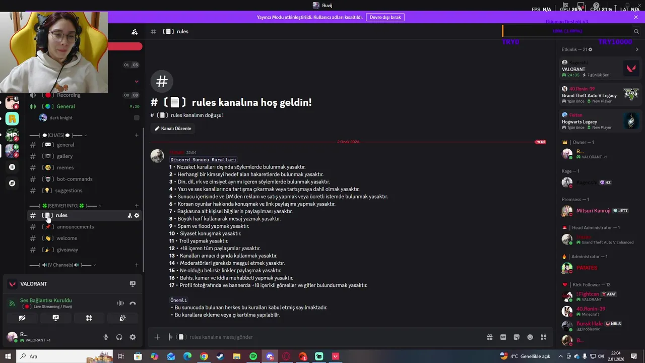Select member Burak Hale

click(x=600, y=325)
